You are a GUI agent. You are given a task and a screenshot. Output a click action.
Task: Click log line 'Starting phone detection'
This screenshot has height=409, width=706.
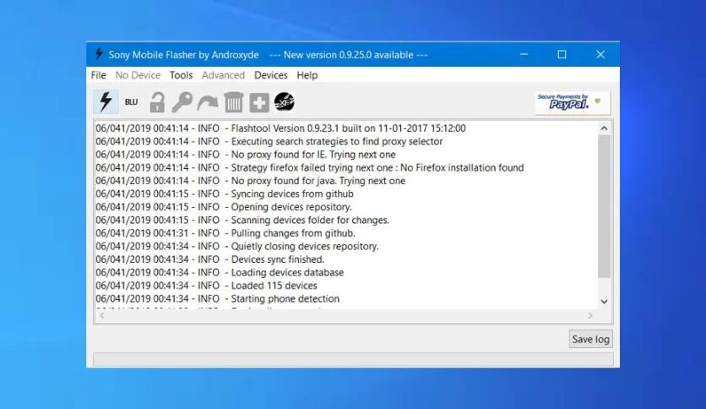pos(218,298)
